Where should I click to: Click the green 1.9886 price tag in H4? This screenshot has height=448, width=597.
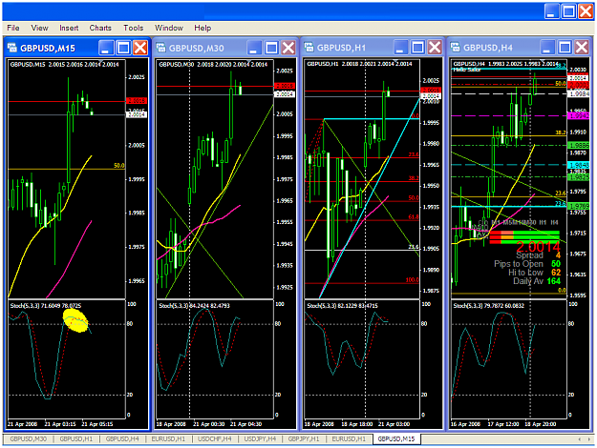pos(578,145)
